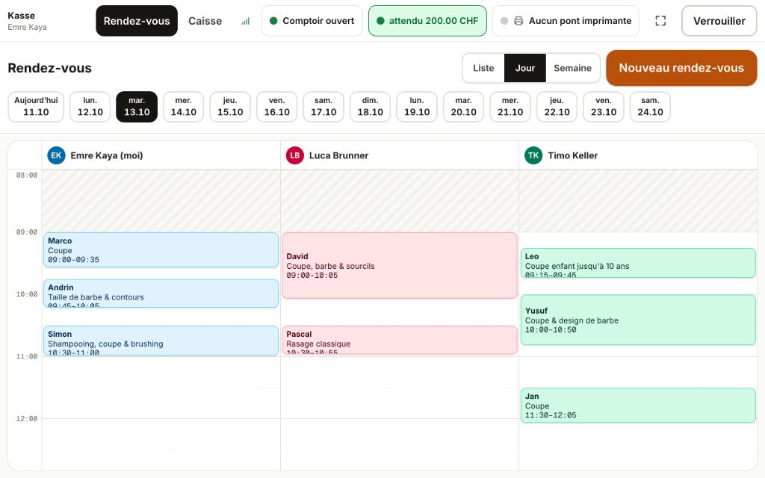Switch to Semaine view

(x=572, y=68)
